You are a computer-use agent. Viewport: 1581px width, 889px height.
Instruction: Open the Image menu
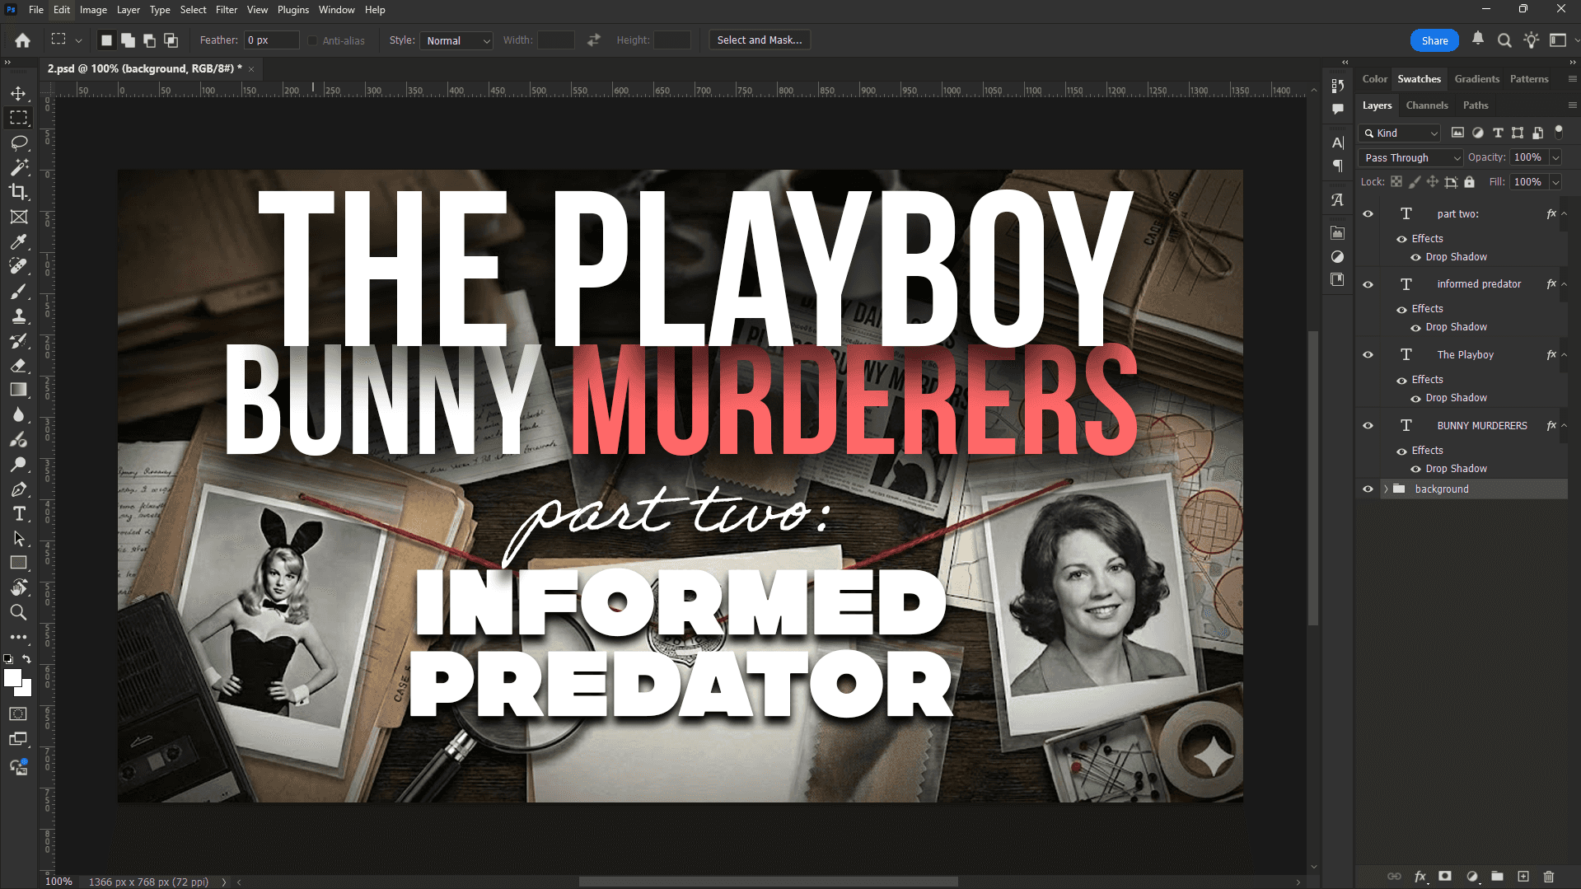click(93, 10)
